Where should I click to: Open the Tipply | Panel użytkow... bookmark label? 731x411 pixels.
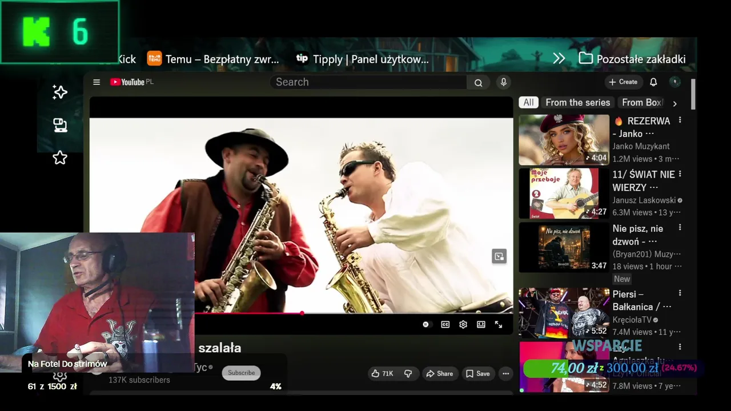click(x=371, y=59)
